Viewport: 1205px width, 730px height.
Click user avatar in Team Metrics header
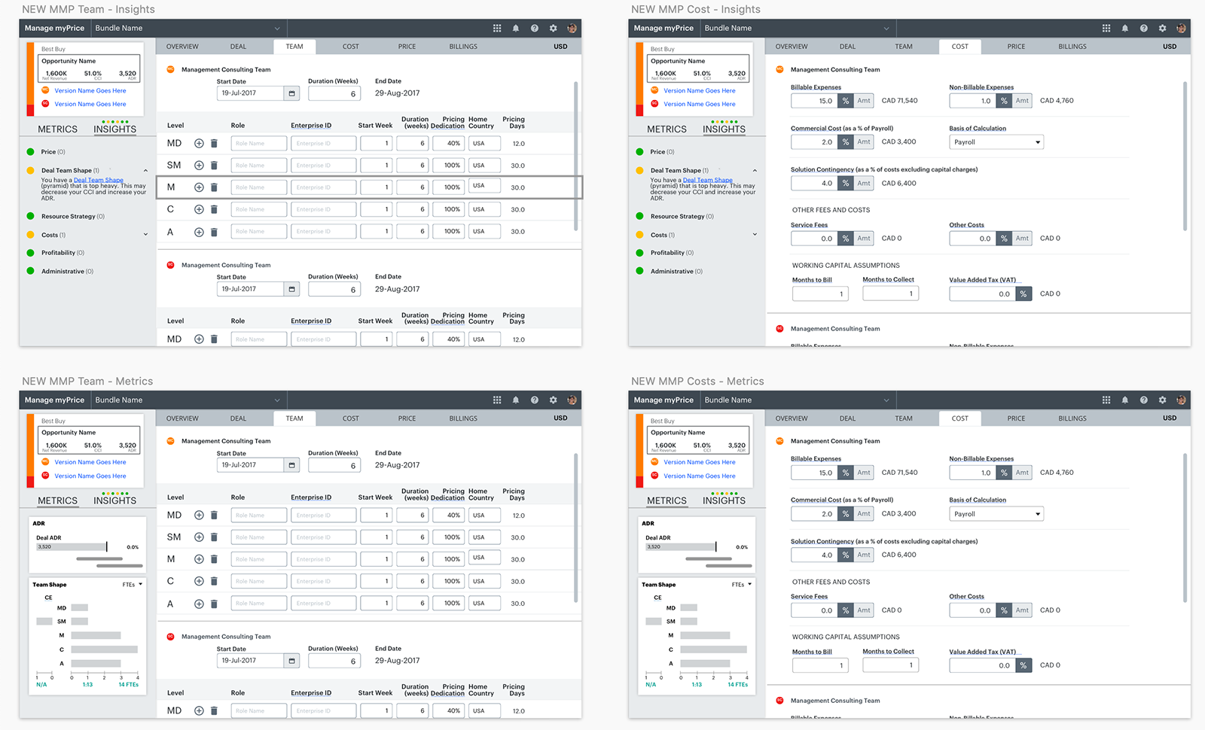(x=572, y=400)
